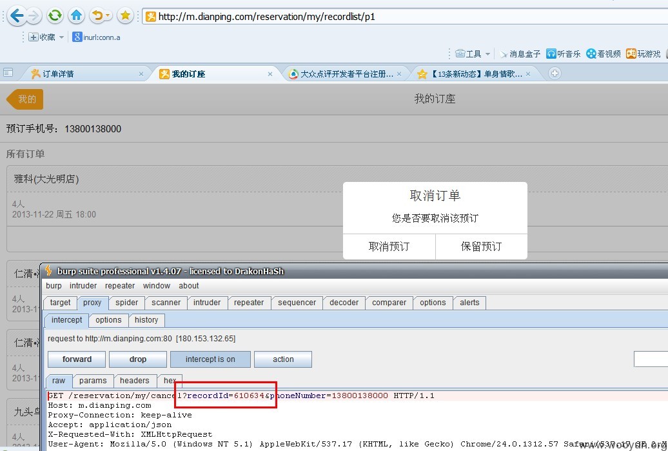Click the action button
The image size is (668, 451).
click(x=283, y=359)
